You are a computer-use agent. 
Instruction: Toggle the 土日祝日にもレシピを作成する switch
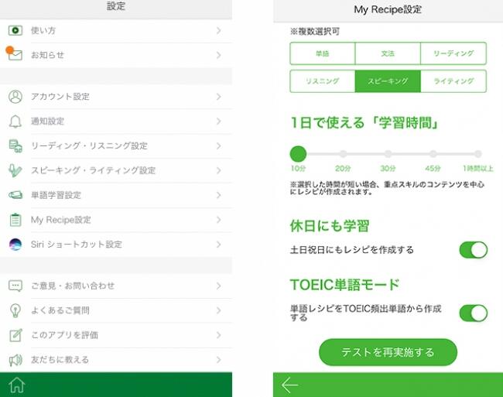pos(473,250)
